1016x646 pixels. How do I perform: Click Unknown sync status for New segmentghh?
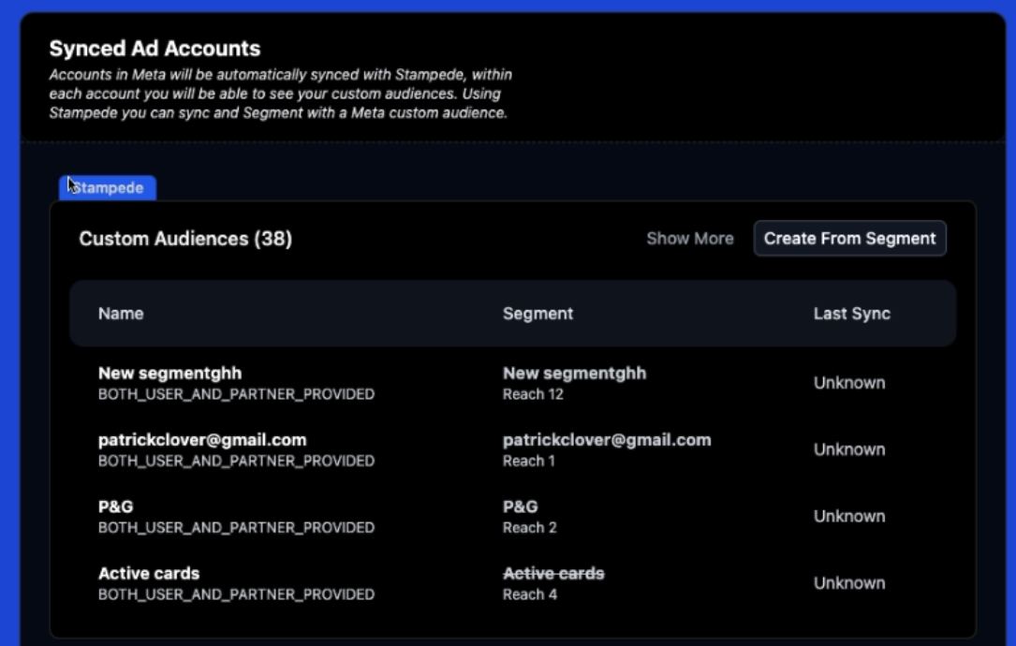[x=848, y=383]
